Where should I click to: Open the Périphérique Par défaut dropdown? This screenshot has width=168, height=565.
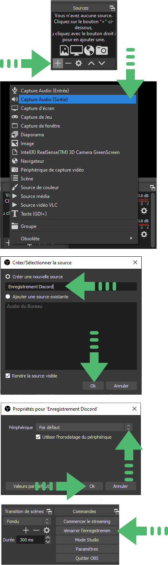[84, 427]
